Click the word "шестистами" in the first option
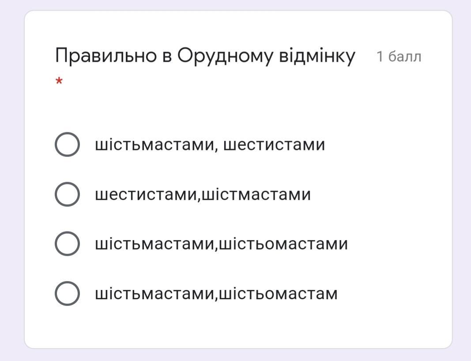The height and width of the screenshot is (361, 471). click(274, 145)
